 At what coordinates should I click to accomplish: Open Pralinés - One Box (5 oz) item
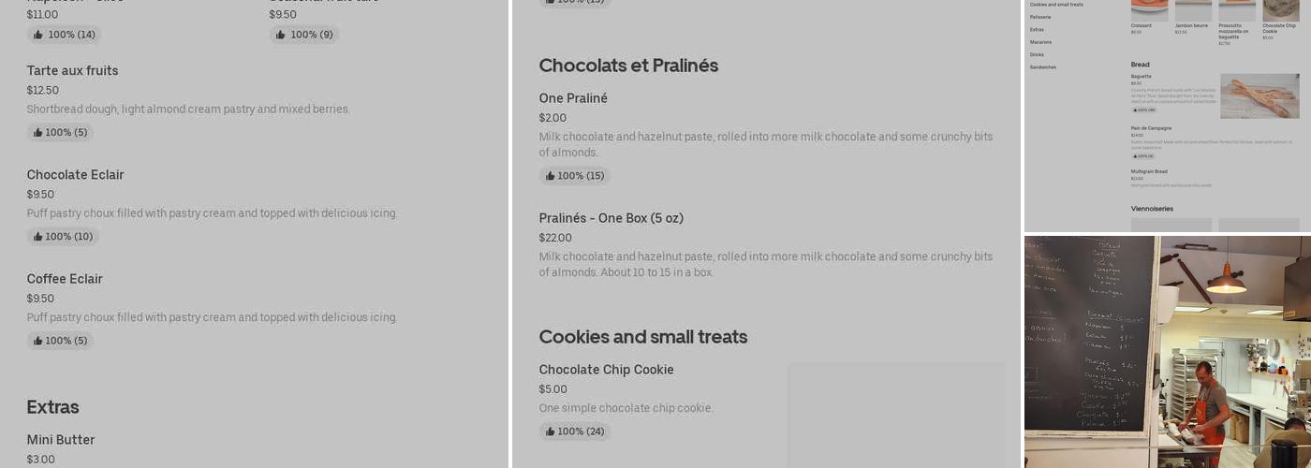pos(611,218)
